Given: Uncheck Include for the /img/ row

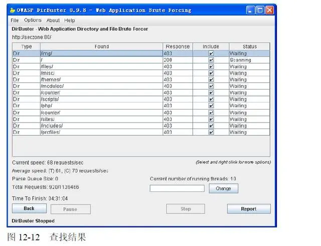Looking at the screenshot, I should click(x=211, y=53).
